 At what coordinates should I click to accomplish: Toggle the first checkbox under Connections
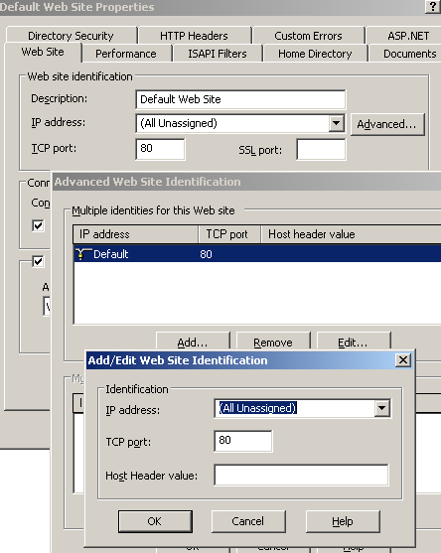pos(38,225)
